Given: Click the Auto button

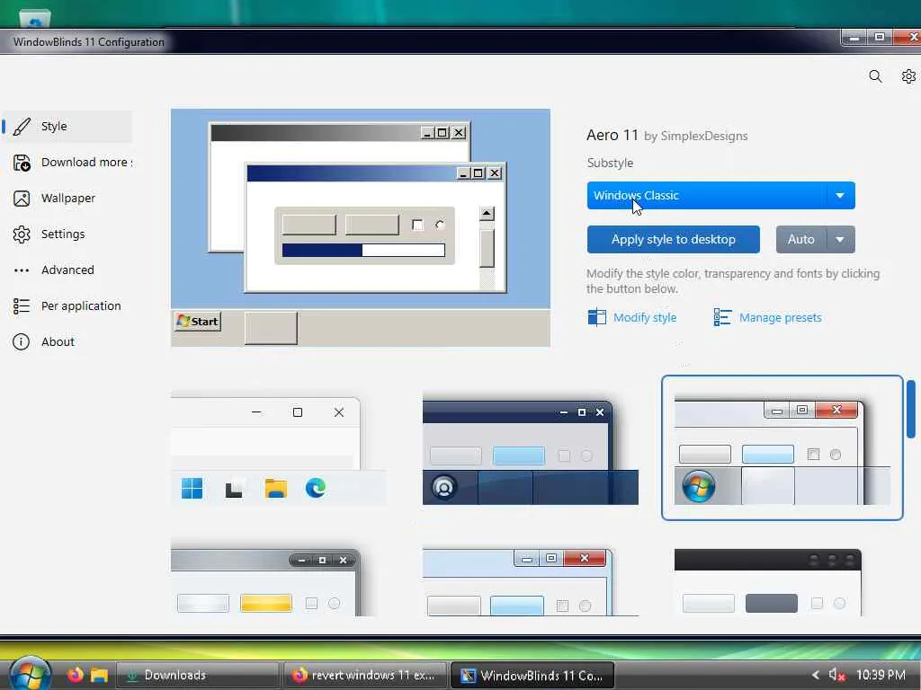Looking at the screenshot, I should pyautogui.click(x=800, y=239).
